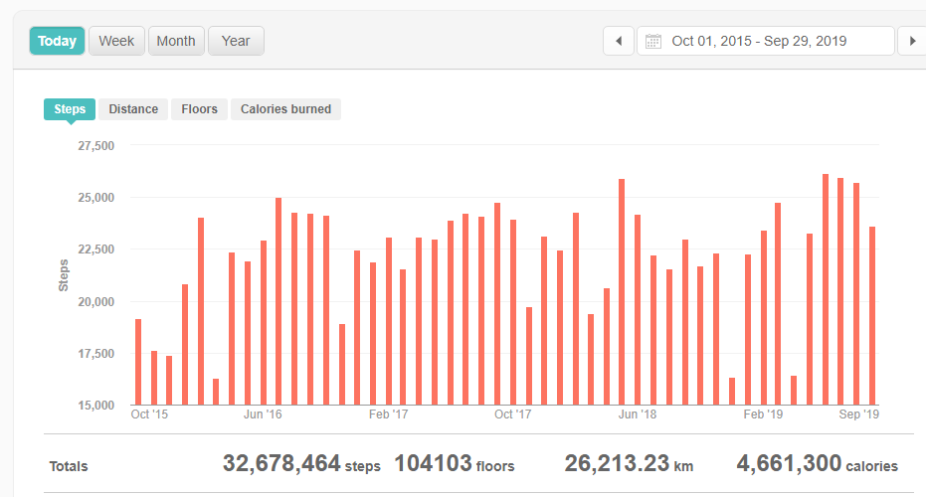Click the bar above the Oct '17 label
This screenshot has height=497, width=926.
click(x=513, y=312)
